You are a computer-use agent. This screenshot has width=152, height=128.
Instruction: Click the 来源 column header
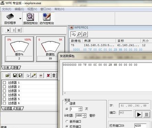pyautogui.click(x=99, y=41)
